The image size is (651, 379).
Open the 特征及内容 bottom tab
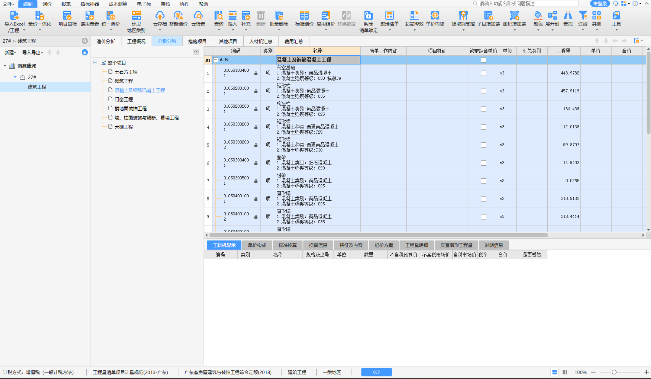pyautogui.click(x=351, y=245)
